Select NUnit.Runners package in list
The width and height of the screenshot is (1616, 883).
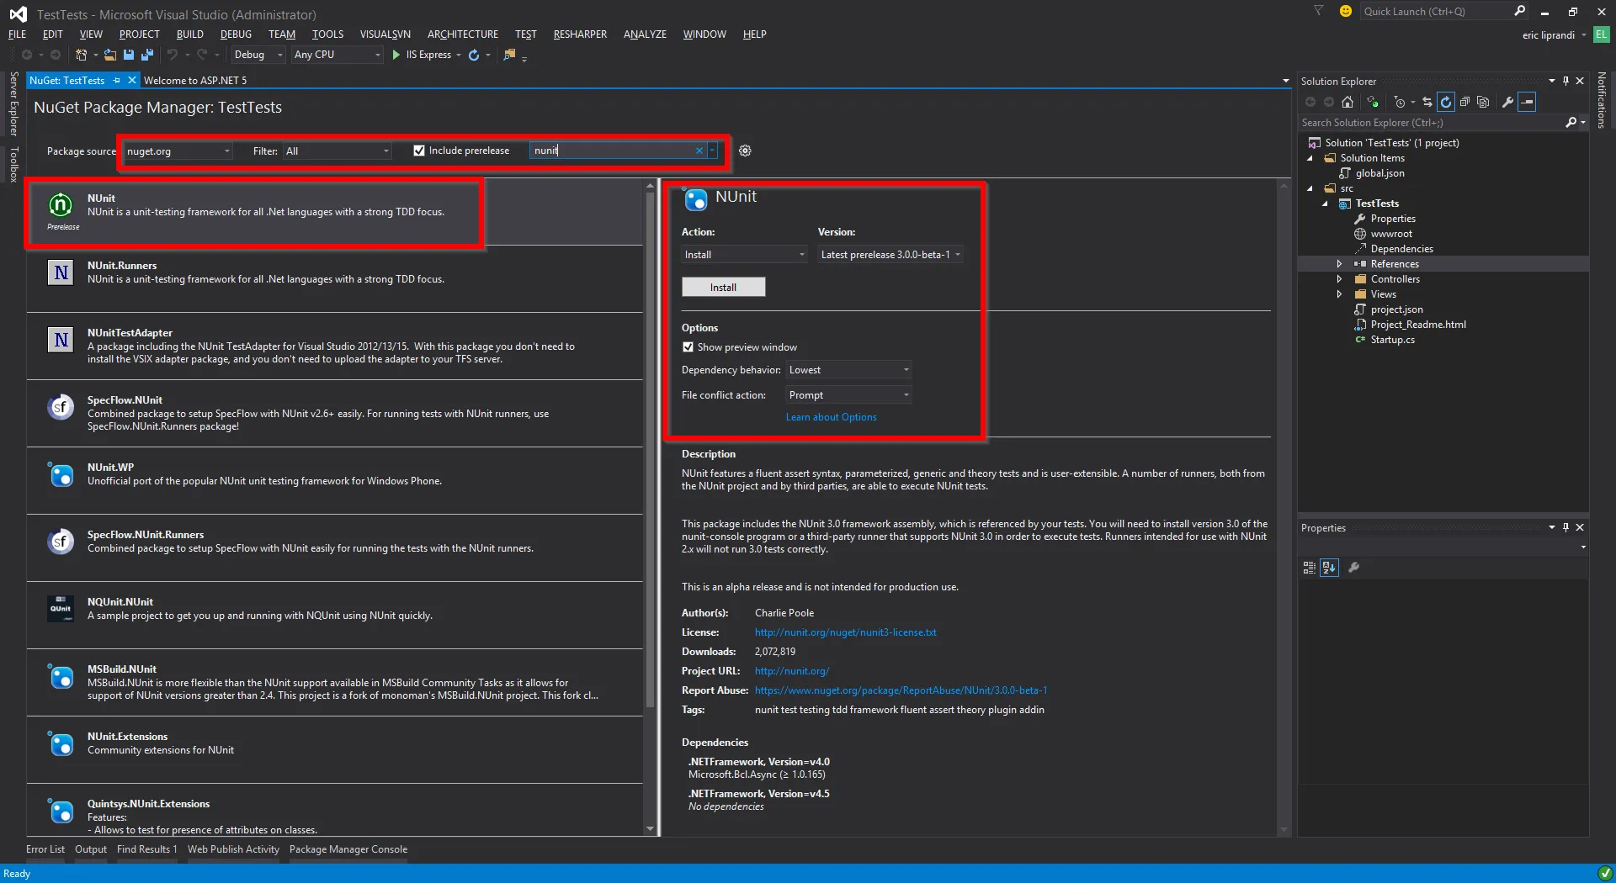coord(335,278)
